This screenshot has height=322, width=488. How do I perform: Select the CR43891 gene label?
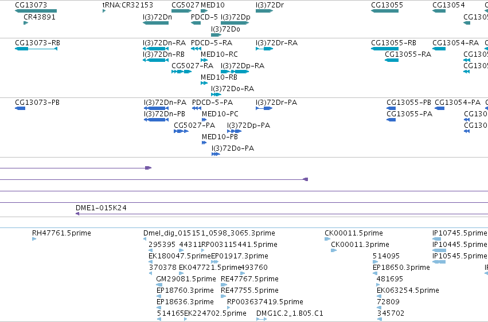40,17
